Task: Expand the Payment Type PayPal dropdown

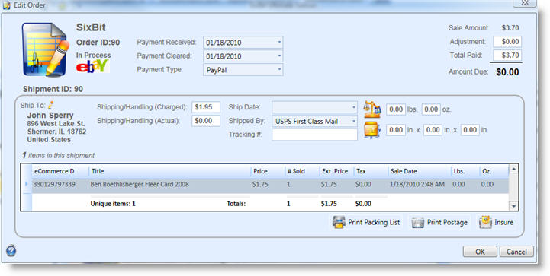Action: pyautogui.click(x=279, y=70)
